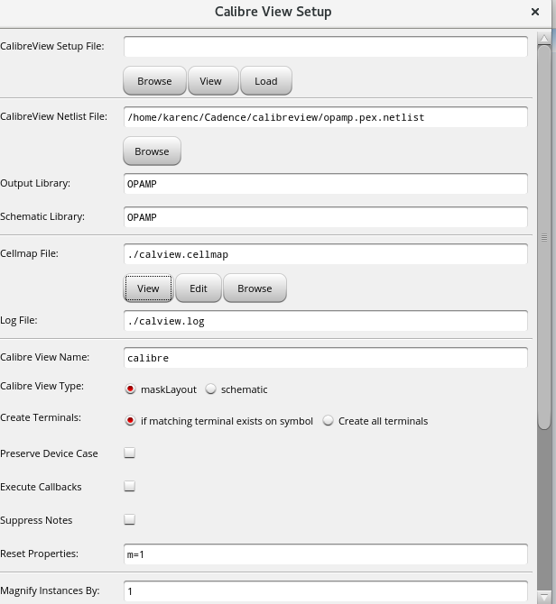This screenshot has height=604, width=556.
Task: Enable Preserve Device Case checkbox
Action: click(130, 453)
